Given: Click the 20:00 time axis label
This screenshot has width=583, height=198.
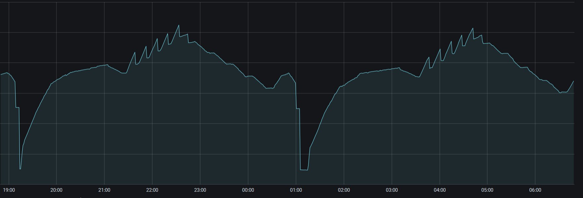Looking at the screenshot, I should [x=56, y=190].
